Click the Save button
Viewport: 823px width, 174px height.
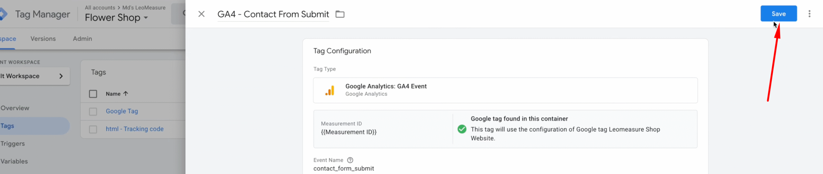coord(778,14)
